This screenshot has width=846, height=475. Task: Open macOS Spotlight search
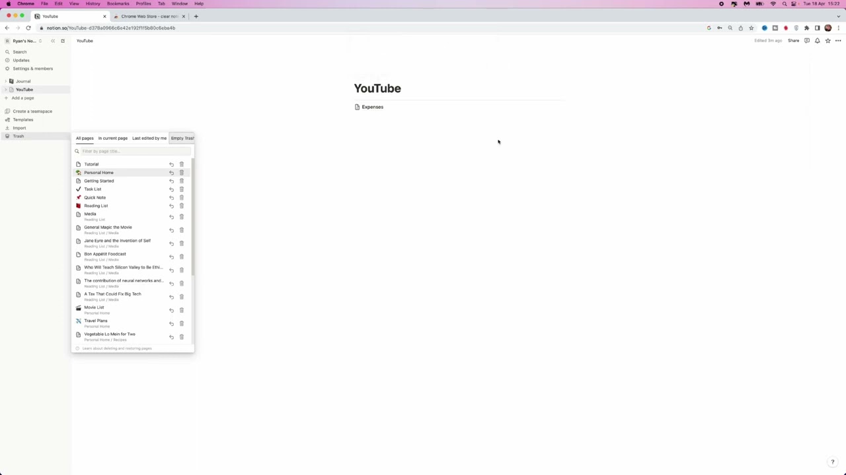point(785,3)
